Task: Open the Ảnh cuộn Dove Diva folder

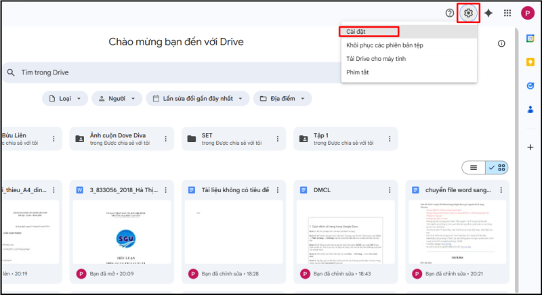Action: coord(122,139)
